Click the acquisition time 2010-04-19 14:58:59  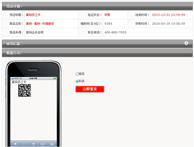168,24
